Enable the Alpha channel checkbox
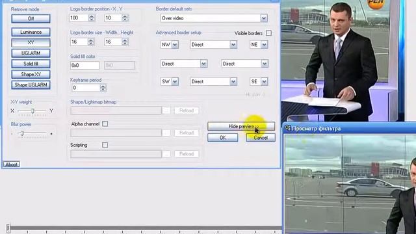 (x=105, y=124)
